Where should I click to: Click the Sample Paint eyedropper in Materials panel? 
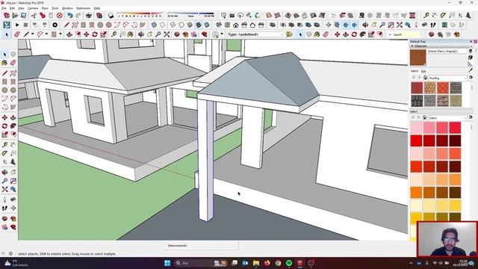(x=471, y=70)
